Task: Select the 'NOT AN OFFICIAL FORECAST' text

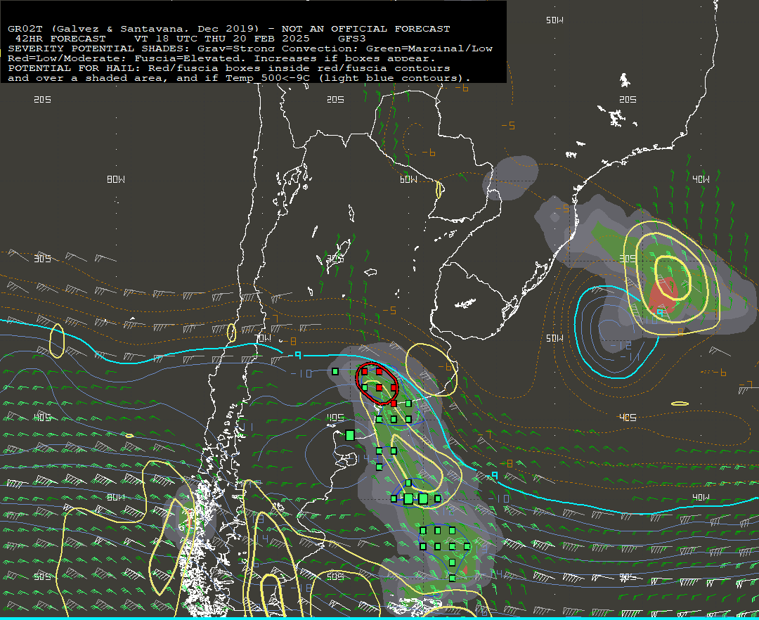Action: pos(365,29)
